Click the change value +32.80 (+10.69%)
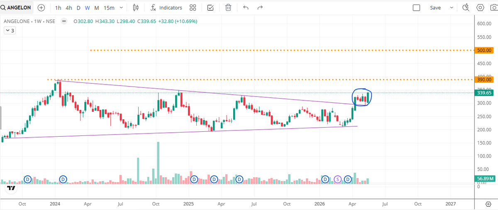The width and height of the screenshot is (498, 210). [x=178, y=21]
